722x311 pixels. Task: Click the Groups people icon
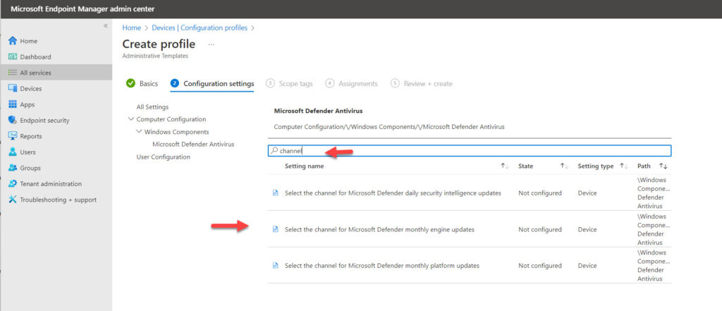[x=13, y=168]
